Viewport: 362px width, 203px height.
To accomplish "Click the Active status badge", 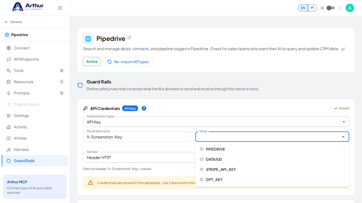I will 92,61.
